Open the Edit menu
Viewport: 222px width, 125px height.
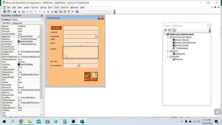(14, 8)
